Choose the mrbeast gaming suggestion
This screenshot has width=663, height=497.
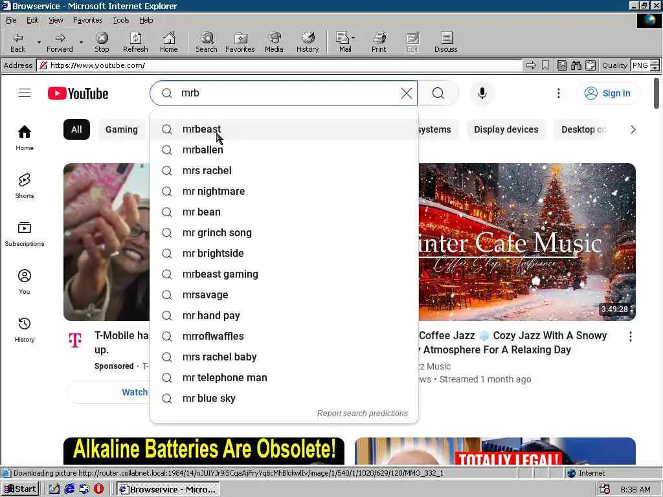[x=284, y=274]
